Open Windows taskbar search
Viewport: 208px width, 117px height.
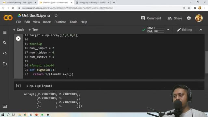[8, 115]
